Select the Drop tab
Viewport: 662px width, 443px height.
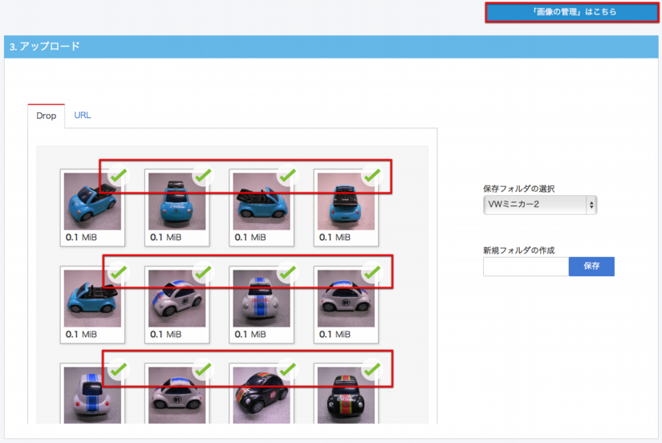pos(47,116)
